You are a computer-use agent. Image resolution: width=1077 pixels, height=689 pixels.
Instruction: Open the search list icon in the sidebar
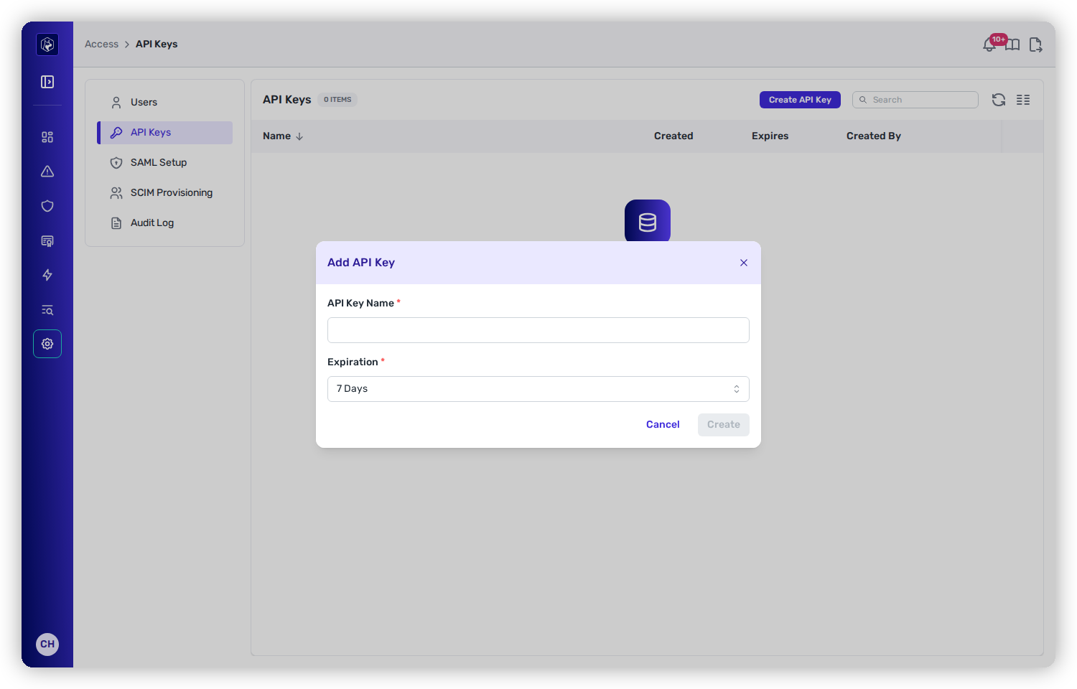pos(47,309)
